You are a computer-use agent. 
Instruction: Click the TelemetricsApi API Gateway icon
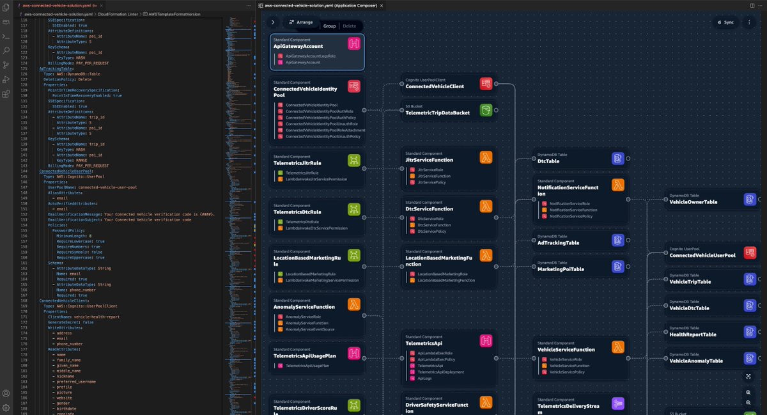pyautogui.click(x=486, y=341)
